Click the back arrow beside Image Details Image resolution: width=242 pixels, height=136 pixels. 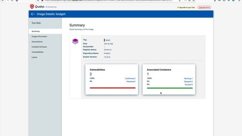click(x=33, y=14)
